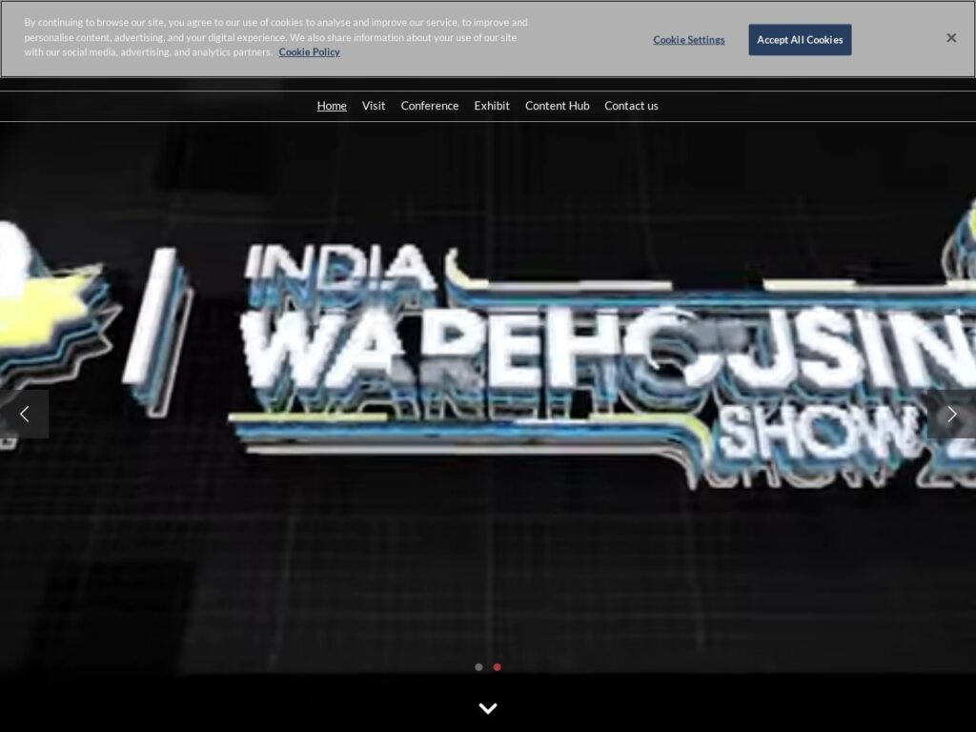
Task: Open the Conference menu item
Action: [x=430, y=106]
